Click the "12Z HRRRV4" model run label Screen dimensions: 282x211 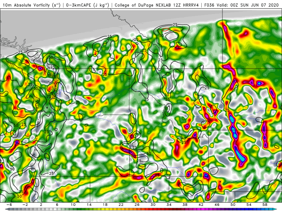[186, 5]
